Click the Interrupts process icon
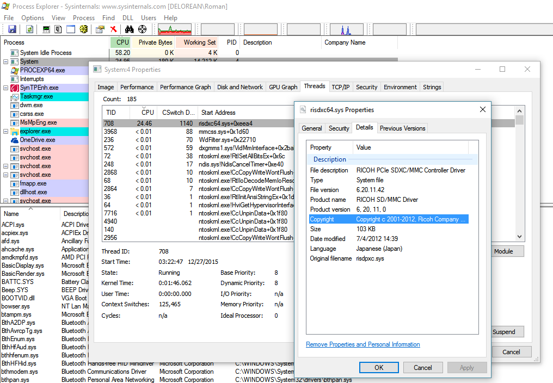 click(15, 79)
